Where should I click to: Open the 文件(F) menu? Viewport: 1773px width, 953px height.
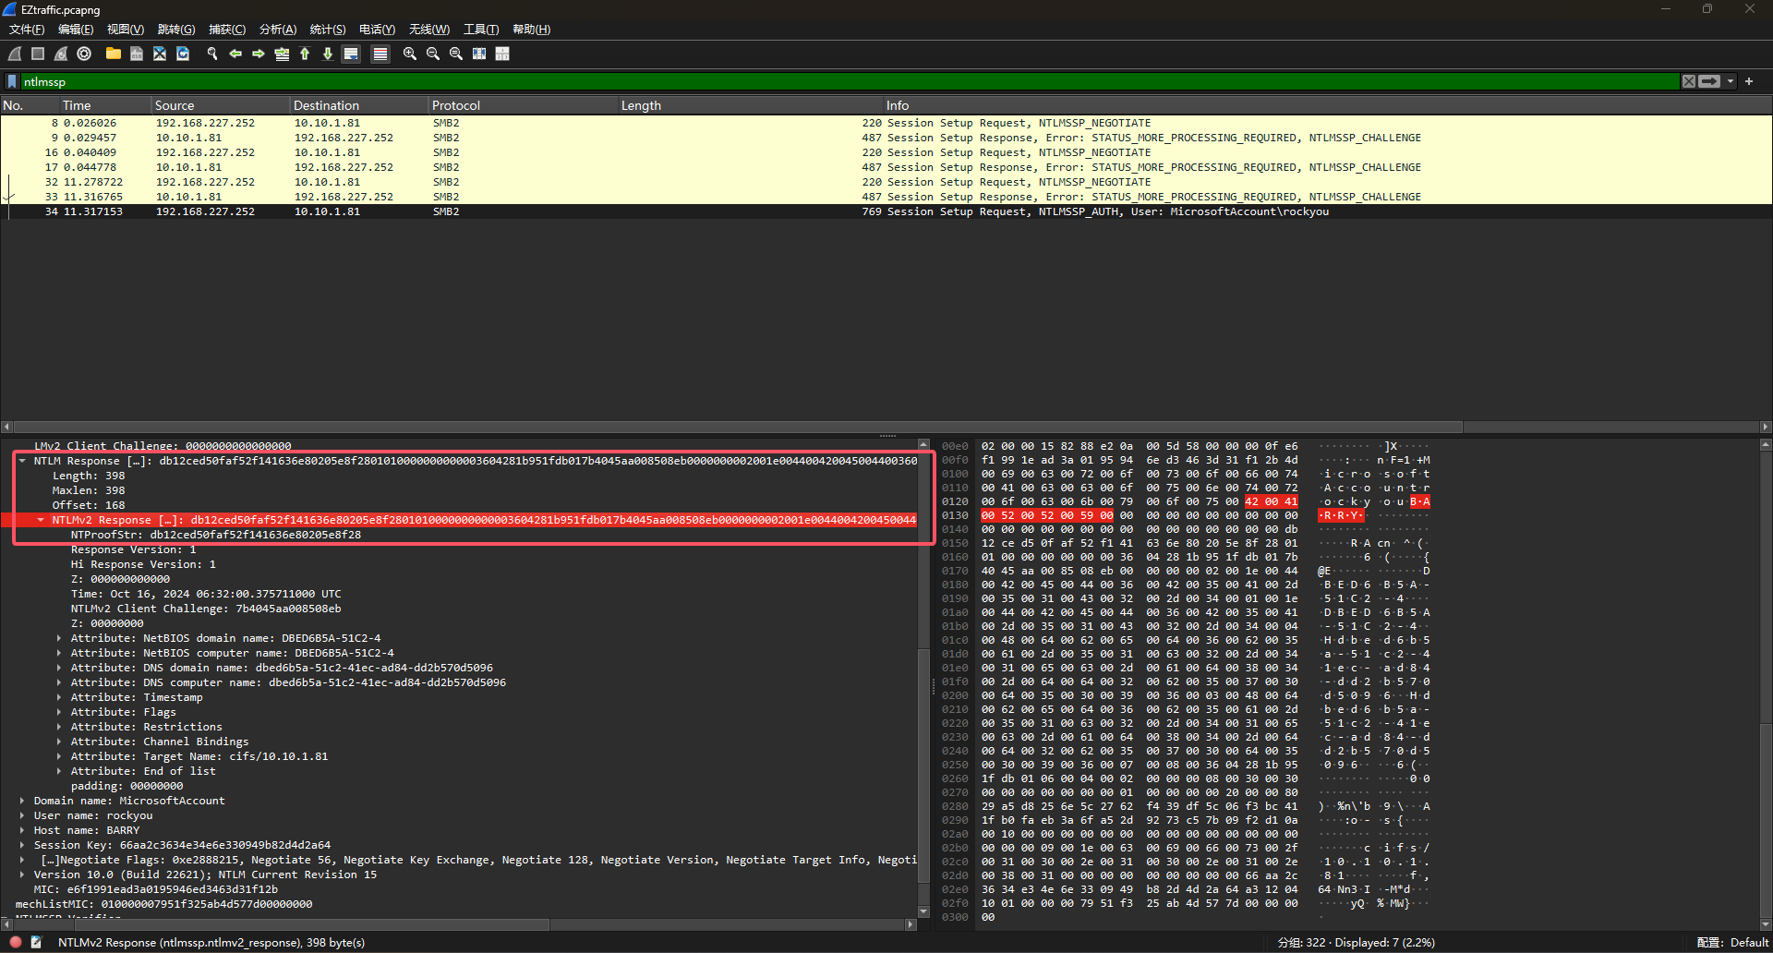[27, 30]
